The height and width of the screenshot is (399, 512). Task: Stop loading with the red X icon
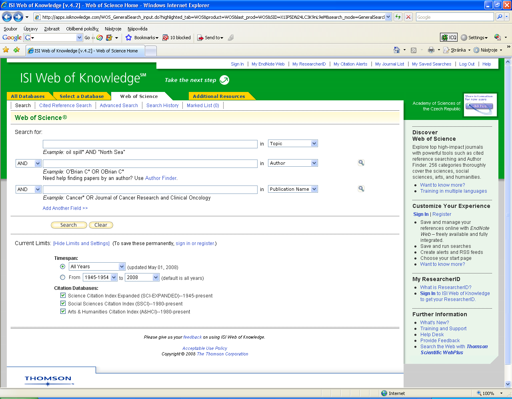click(x=408, y=17)
